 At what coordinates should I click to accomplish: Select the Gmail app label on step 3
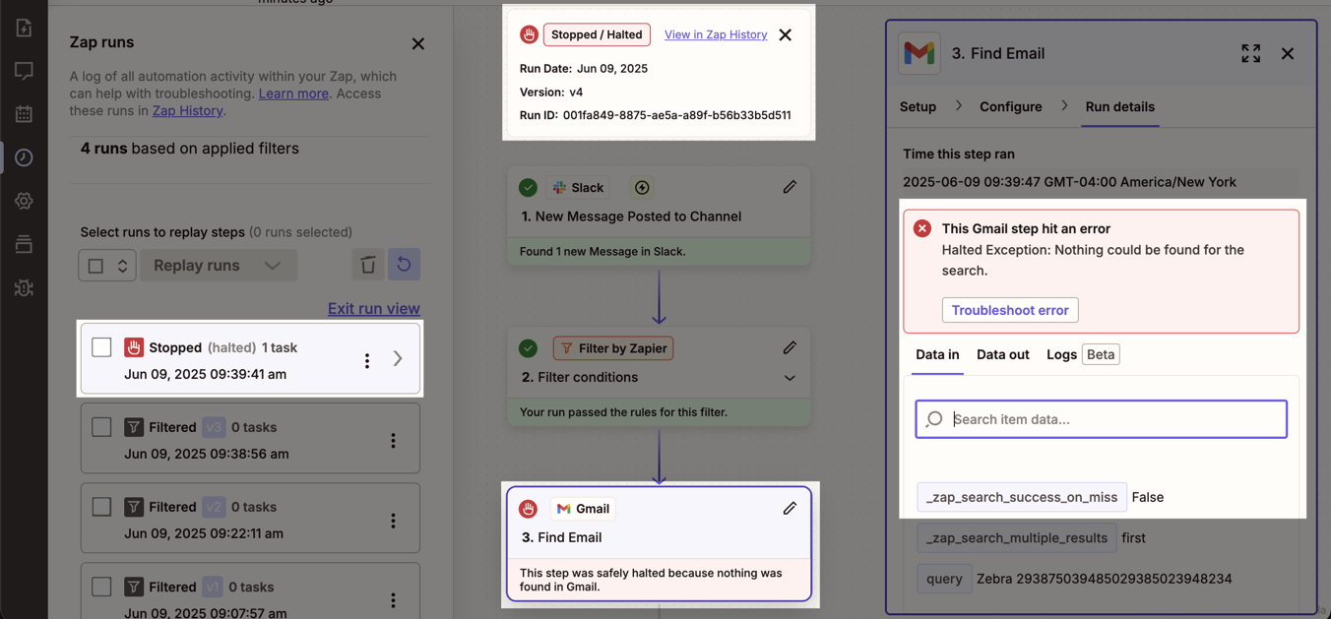[x=584, y=509]
